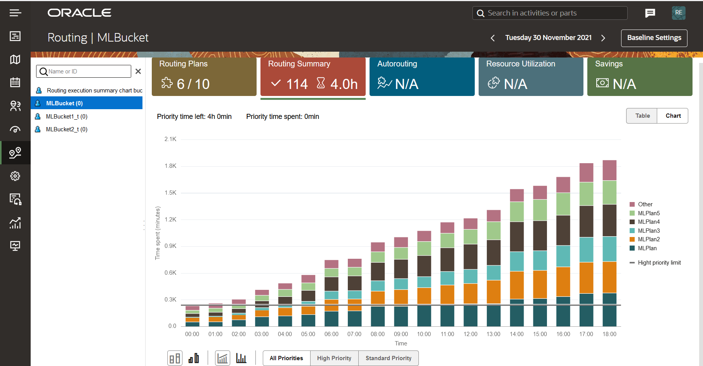The height and width of the screenshot is (366, 703).
Task: Open the date picker for Tuesday 30 November 2021
Action: pyautogui.click(x=548, y=38)
